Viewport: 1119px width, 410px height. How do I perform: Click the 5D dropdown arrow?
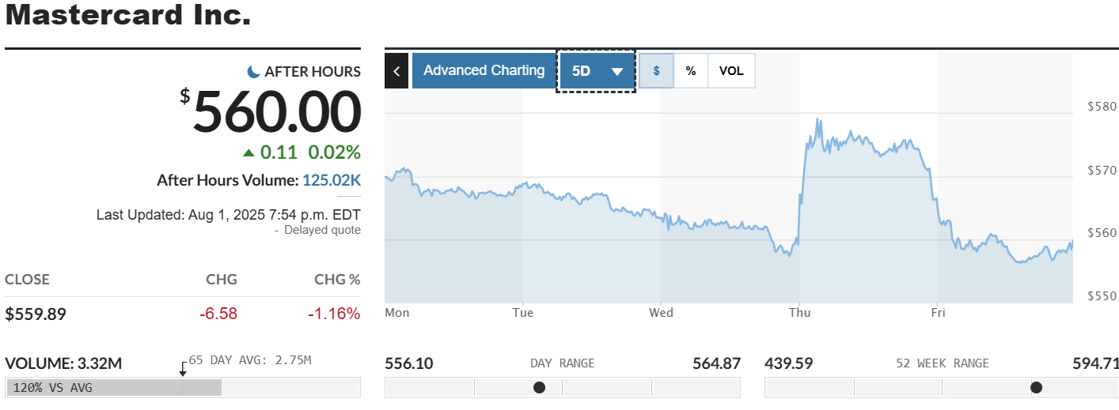pos(617,72)
